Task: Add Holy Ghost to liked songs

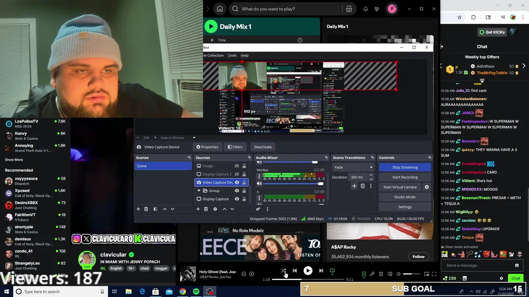Action: (x=251, y=274)
